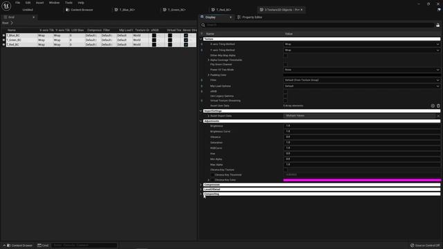Click the star icon on T_Red_BC row

tap(3, 44)
